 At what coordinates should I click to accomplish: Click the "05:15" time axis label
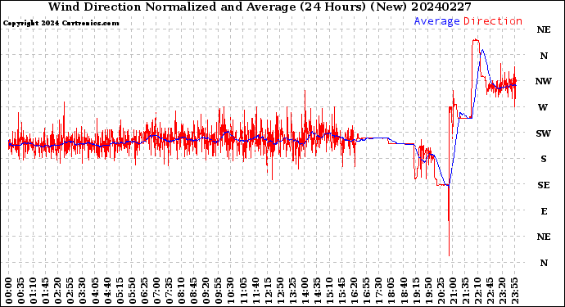click(120, 291)
